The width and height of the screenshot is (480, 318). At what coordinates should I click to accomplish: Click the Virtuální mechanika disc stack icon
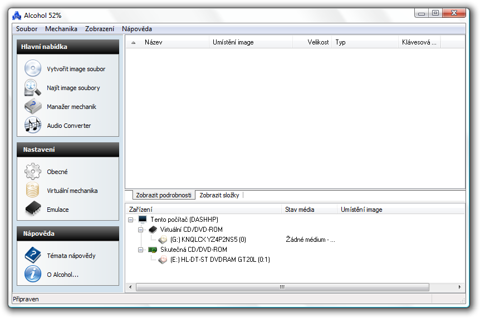(x=32, y=190)
